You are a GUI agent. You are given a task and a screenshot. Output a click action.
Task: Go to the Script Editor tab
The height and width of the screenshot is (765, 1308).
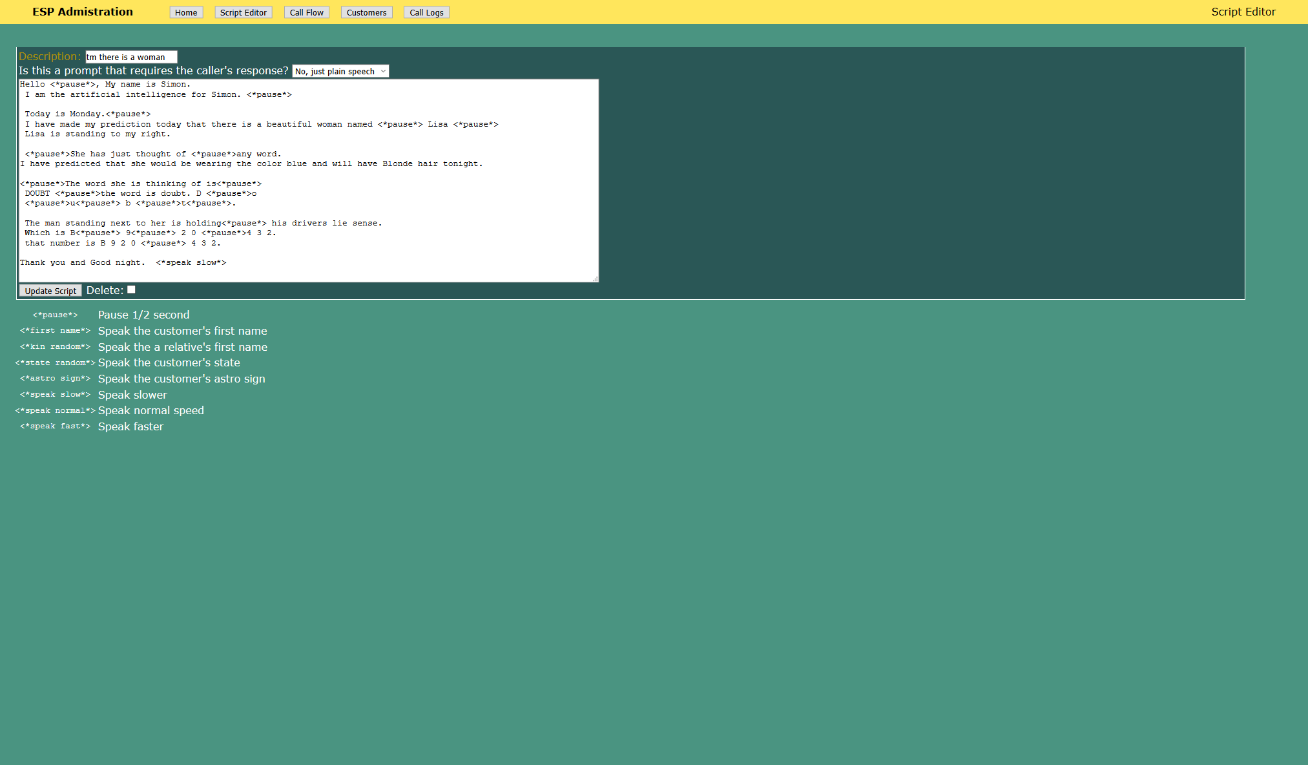click(243, 12)
